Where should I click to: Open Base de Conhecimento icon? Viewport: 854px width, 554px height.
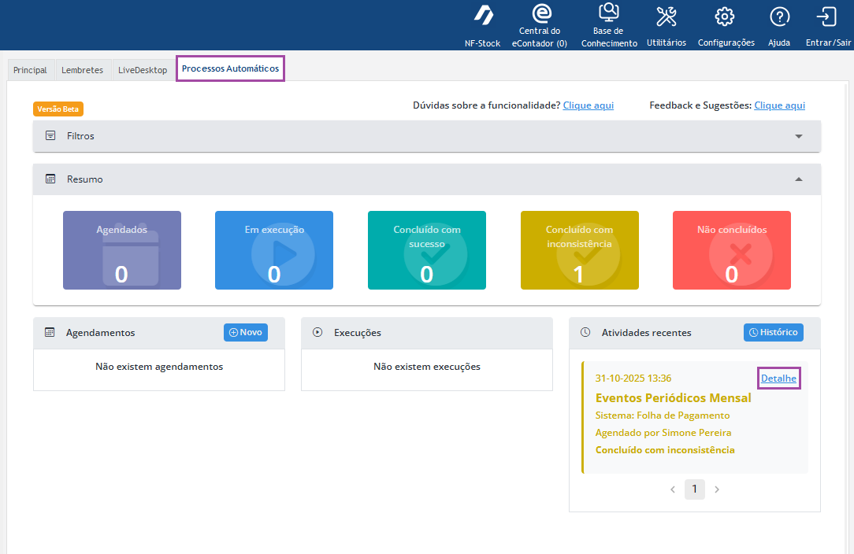[x=608, y=13]
